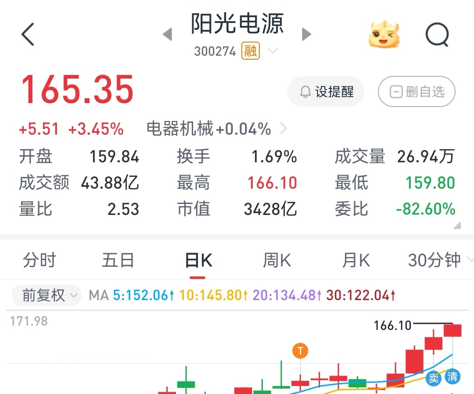Tap the 市值 value 3428亿
The width and height of the screenshot is (474, 394).
(270, 209)
